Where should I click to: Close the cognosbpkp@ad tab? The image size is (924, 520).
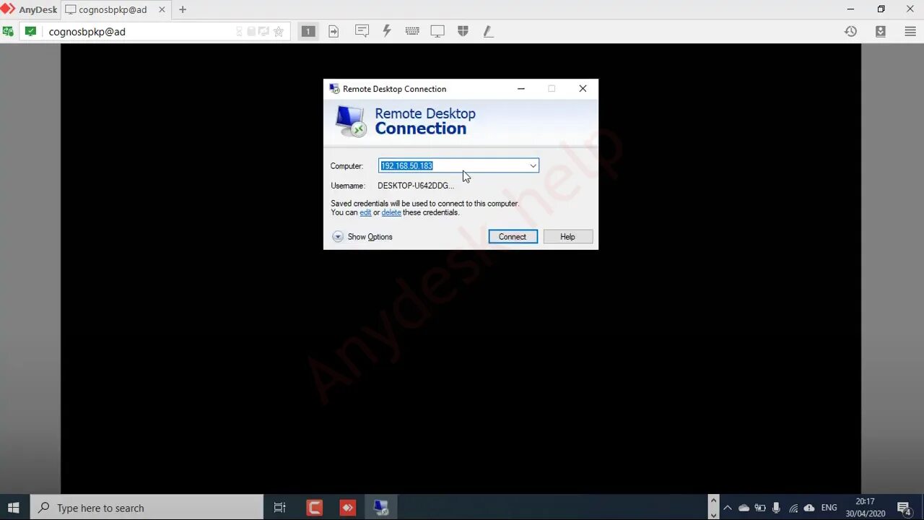(x=162, y=9)
